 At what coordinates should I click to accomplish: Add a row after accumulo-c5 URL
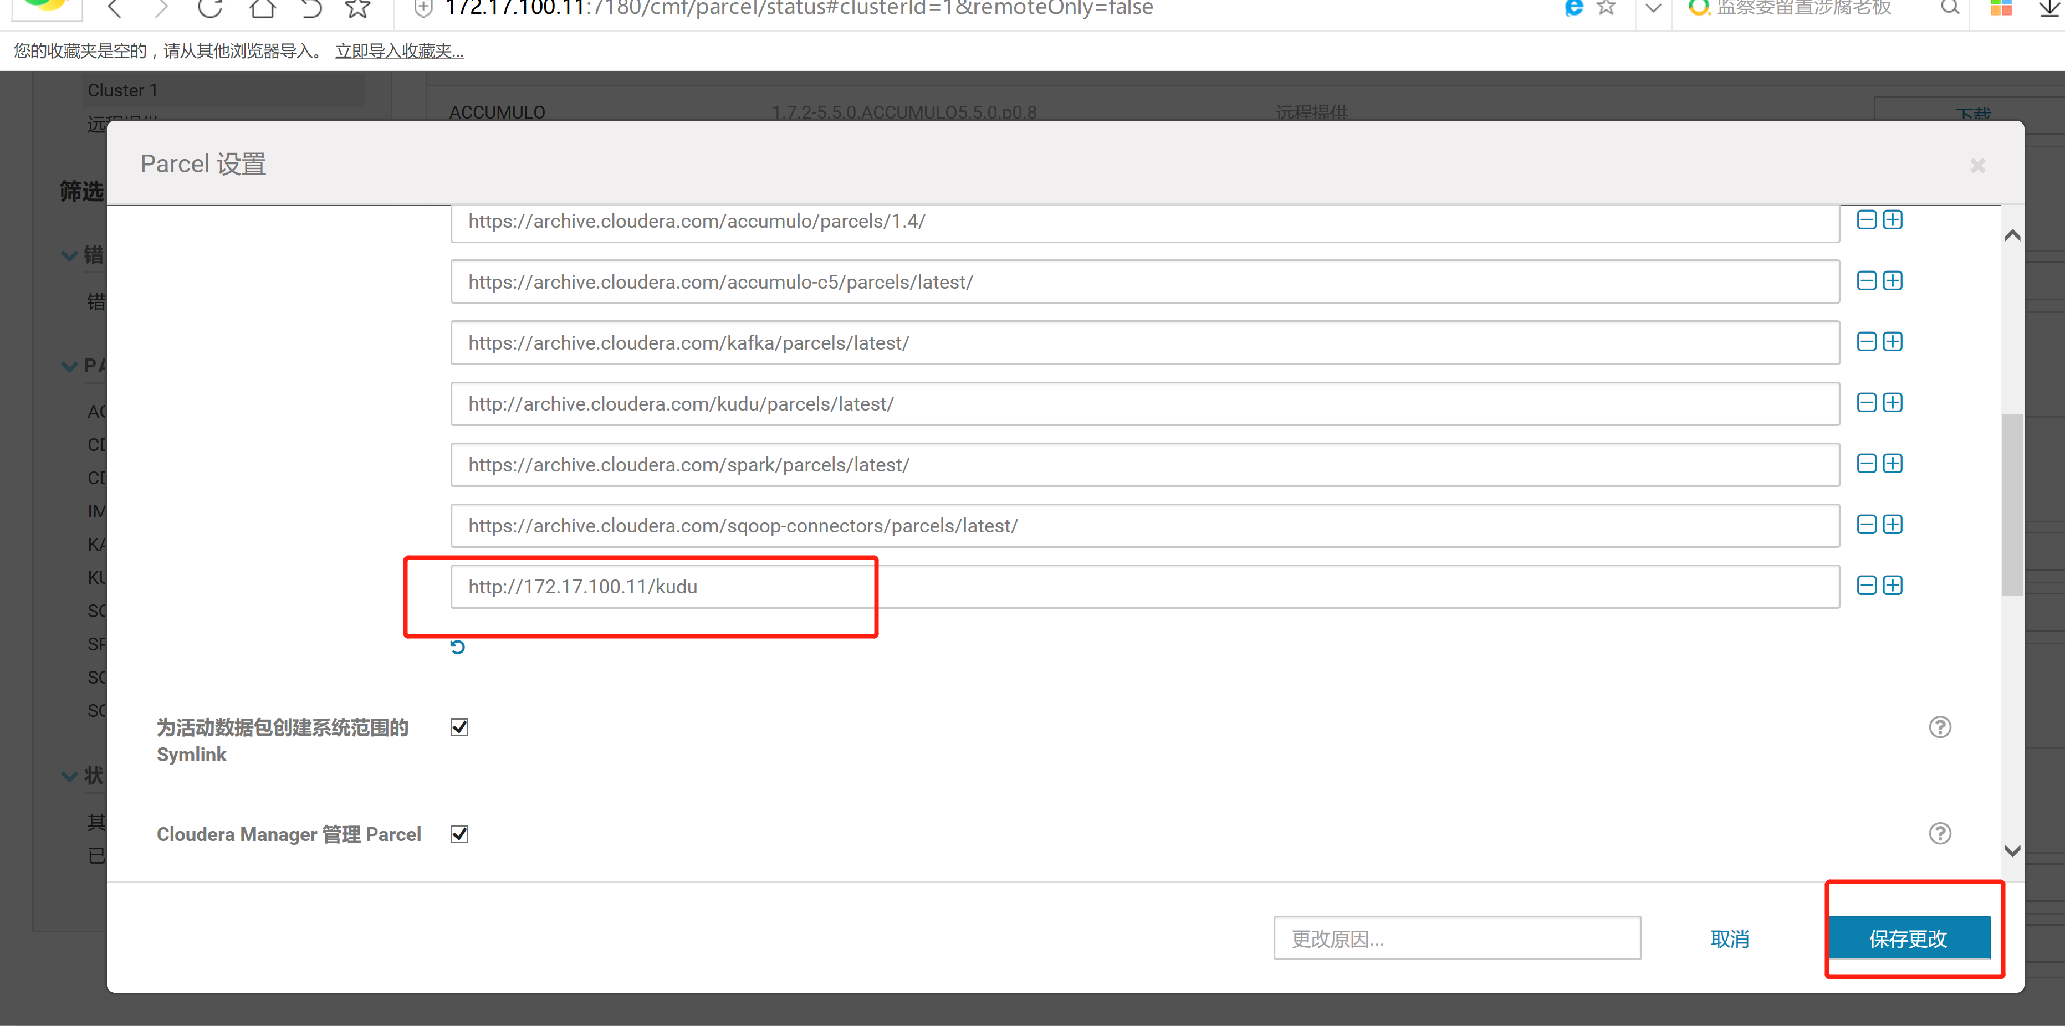click(x=1893, y=280)
